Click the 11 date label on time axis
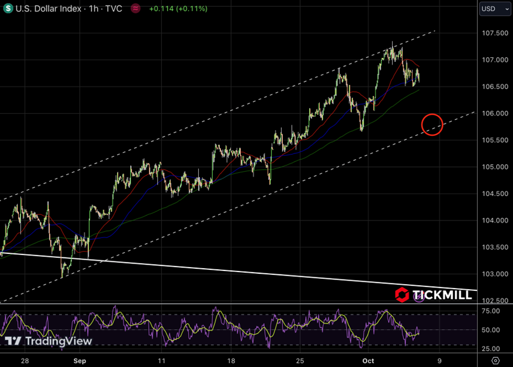The width and height of the screenshot is (513, 367). tap(161, 361)
